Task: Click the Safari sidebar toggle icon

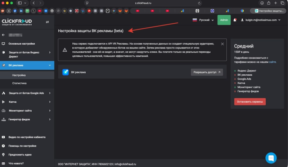Action: click(20, 3)
